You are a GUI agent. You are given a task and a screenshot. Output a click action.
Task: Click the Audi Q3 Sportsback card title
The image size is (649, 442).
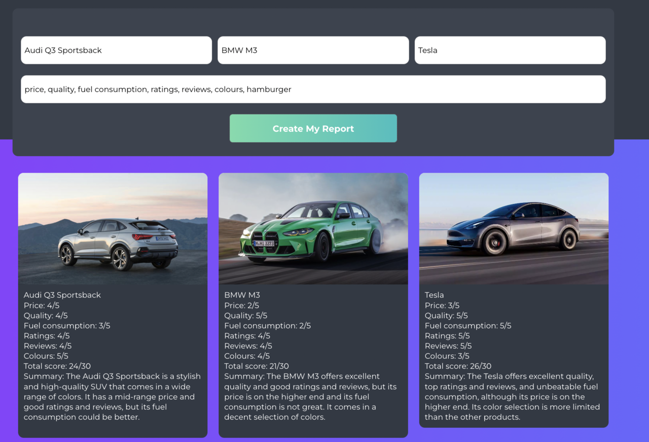(x=62, y=295)
